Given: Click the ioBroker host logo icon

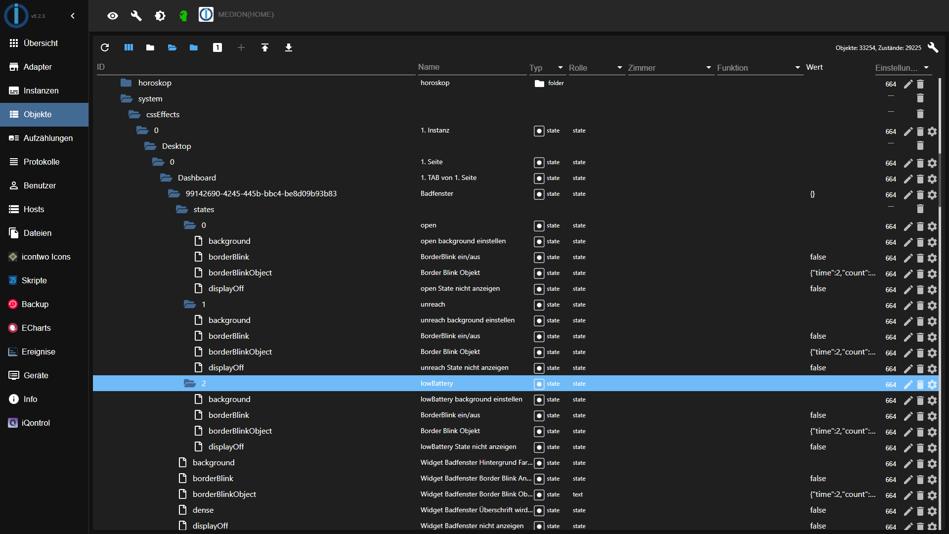Looking at the screenshot, I should click(206, 14).
